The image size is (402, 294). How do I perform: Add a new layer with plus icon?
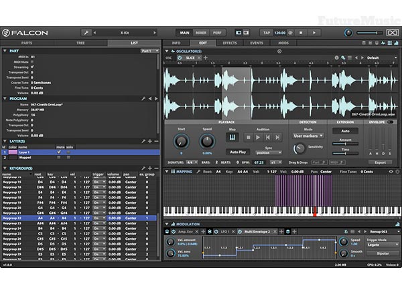click(x=150, y=141)
